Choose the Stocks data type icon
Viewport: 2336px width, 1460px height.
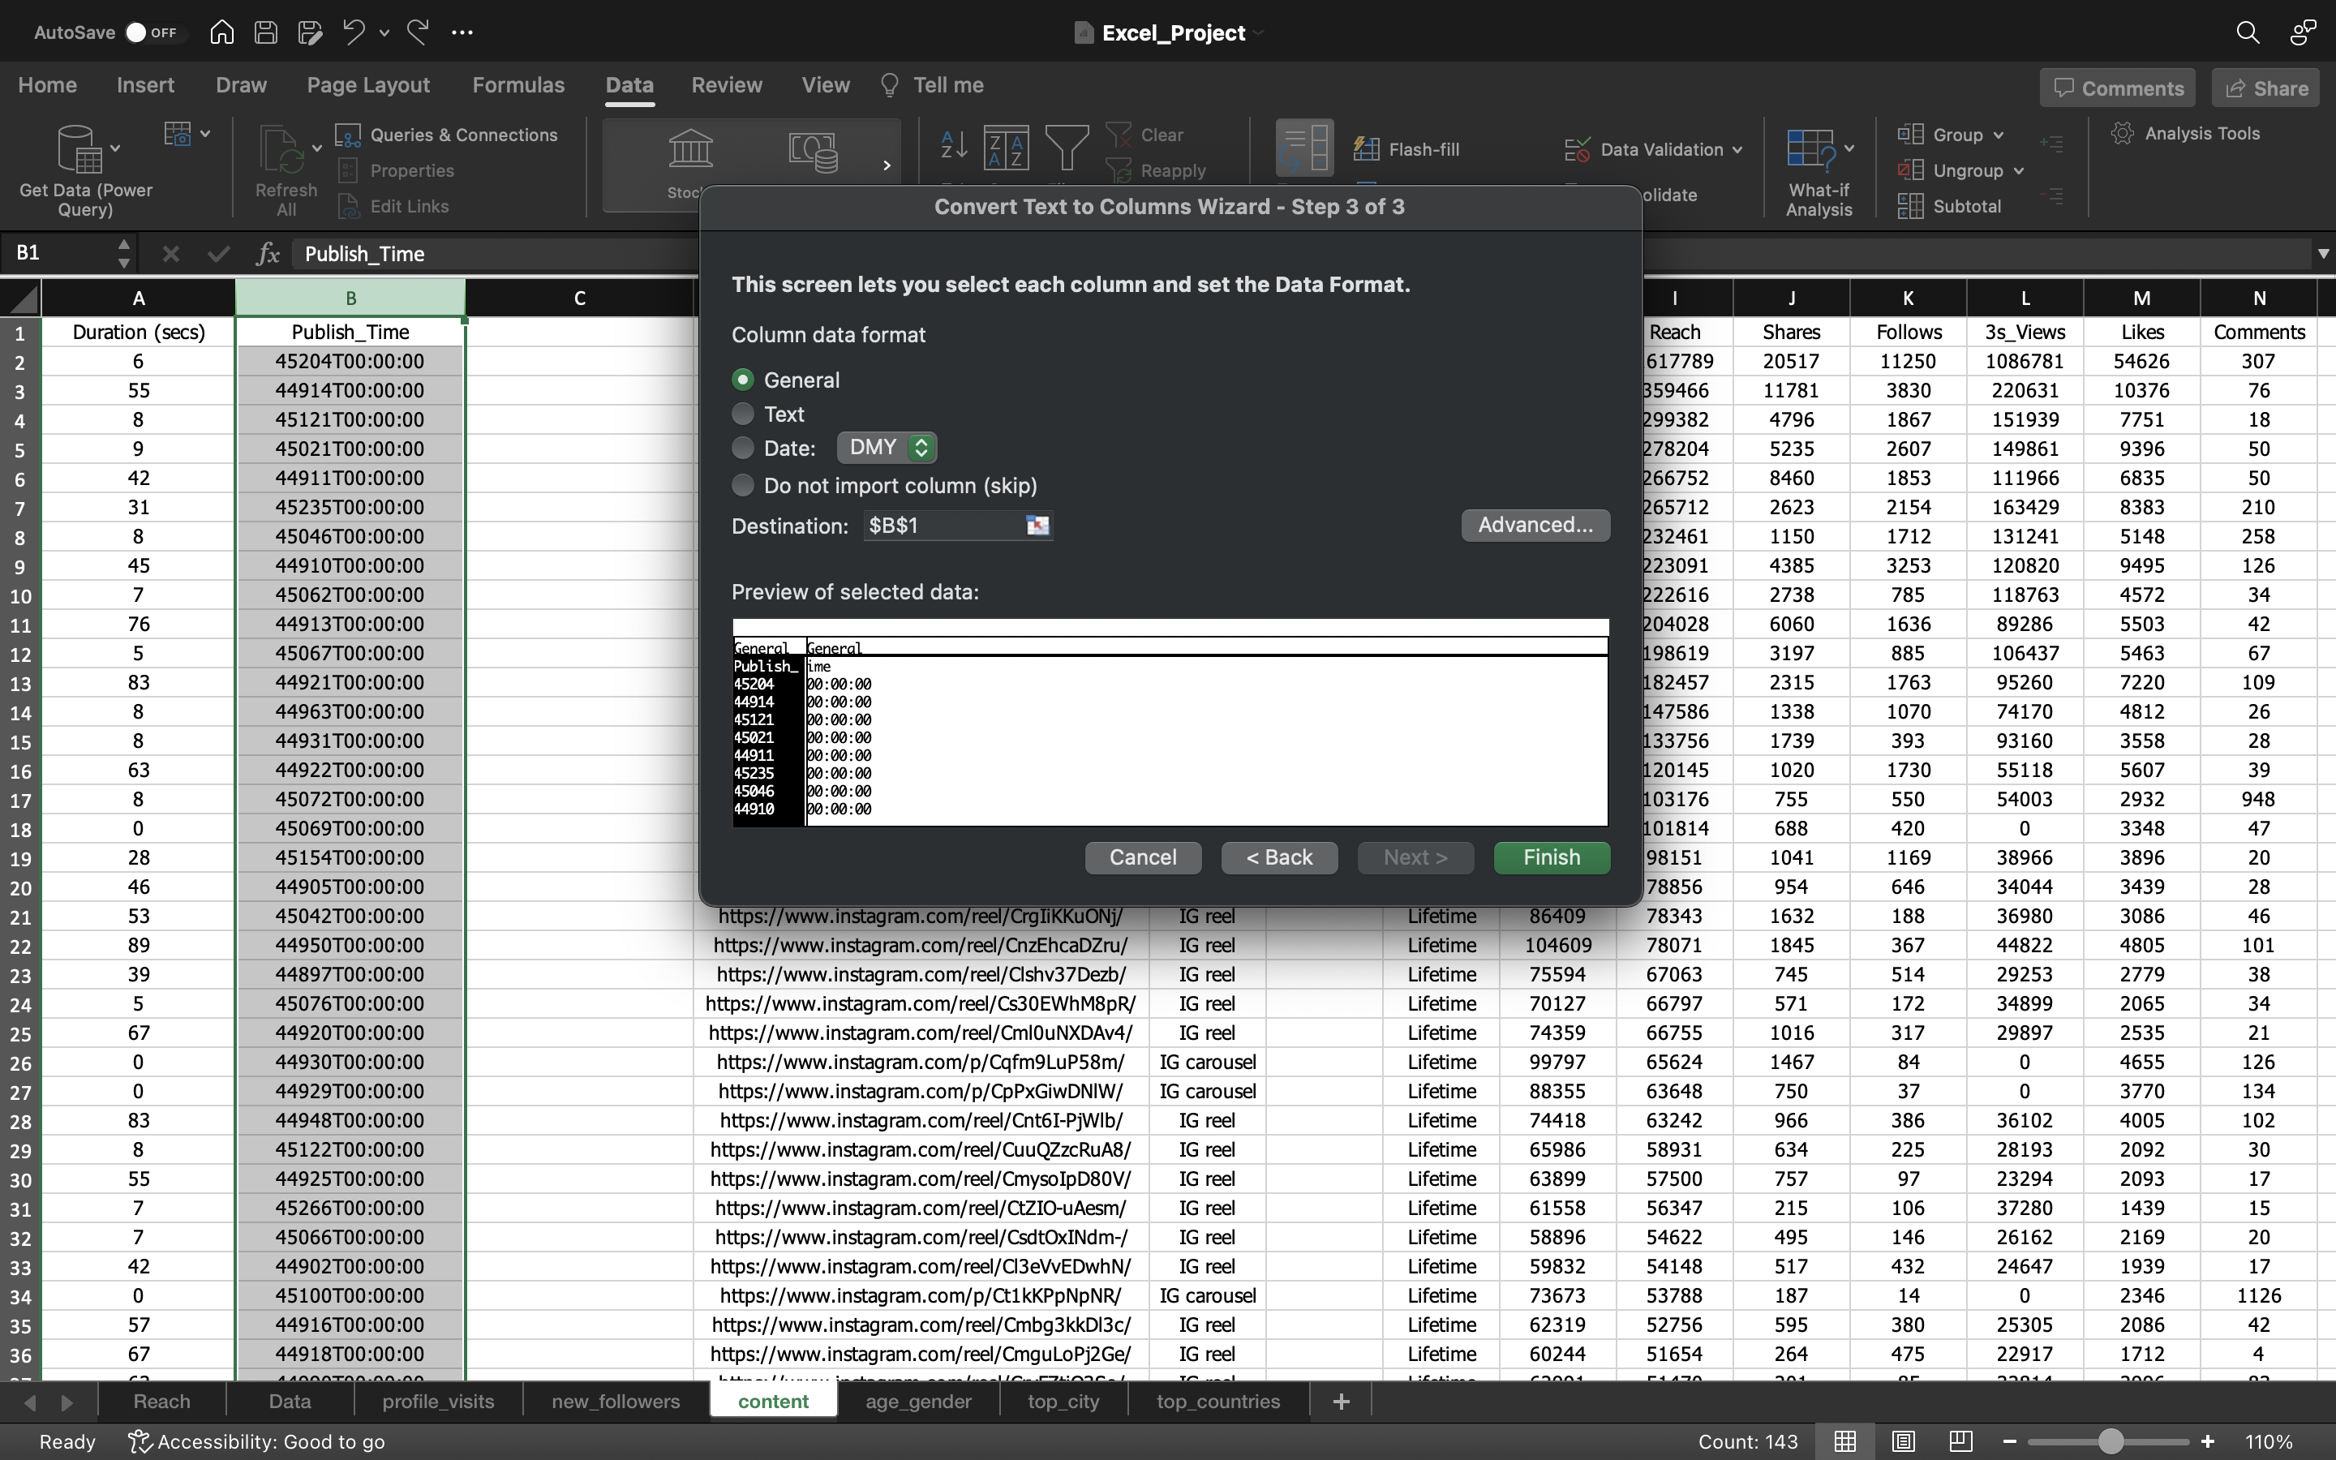[690, 150]
